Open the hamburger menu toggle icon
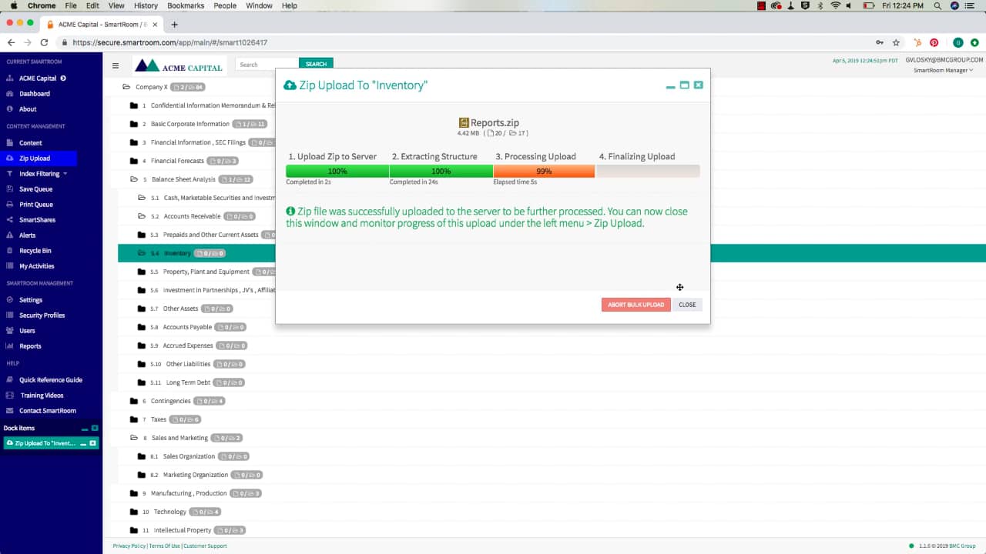Viewport: 986px width, 554px height. 116,65
